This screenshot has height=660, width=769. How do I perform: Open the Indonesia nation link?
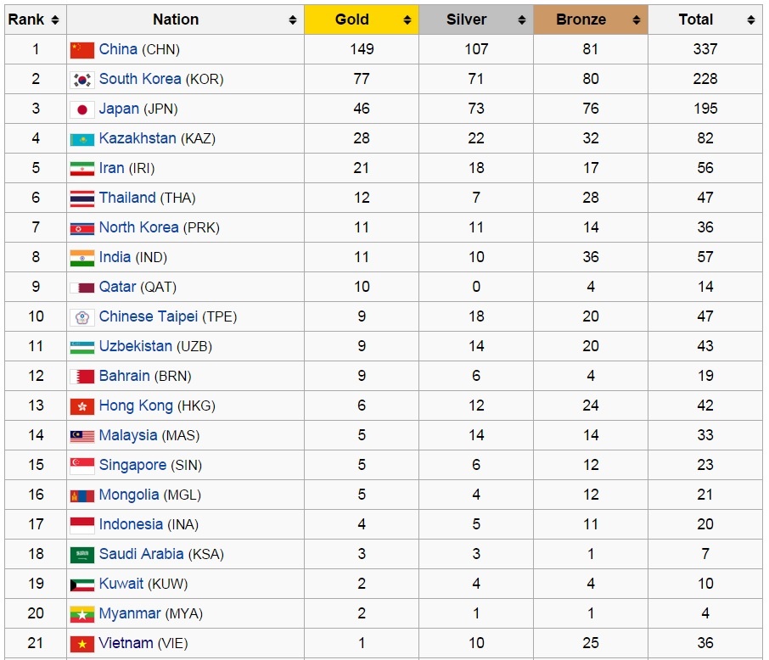point(131,524)
